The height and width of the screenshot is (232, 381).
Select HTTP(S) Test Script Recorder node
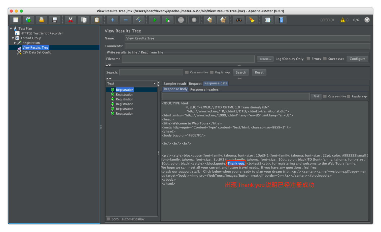42,33
